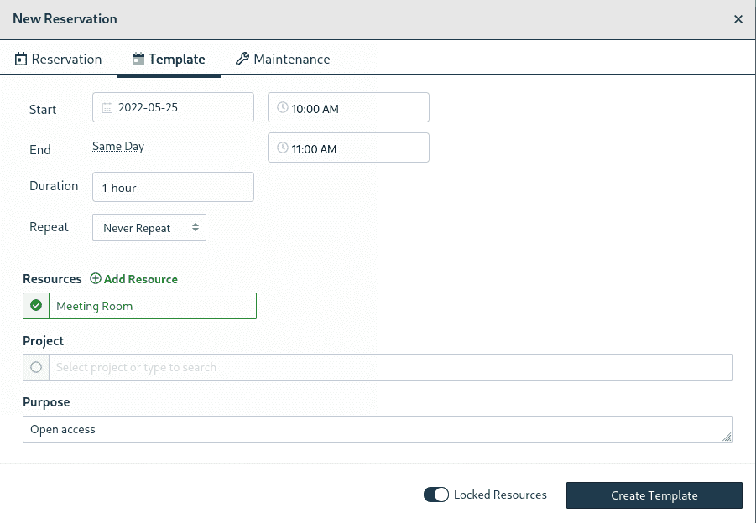
Task: Click the Create Template button
Action: click(x=654, y=495)
